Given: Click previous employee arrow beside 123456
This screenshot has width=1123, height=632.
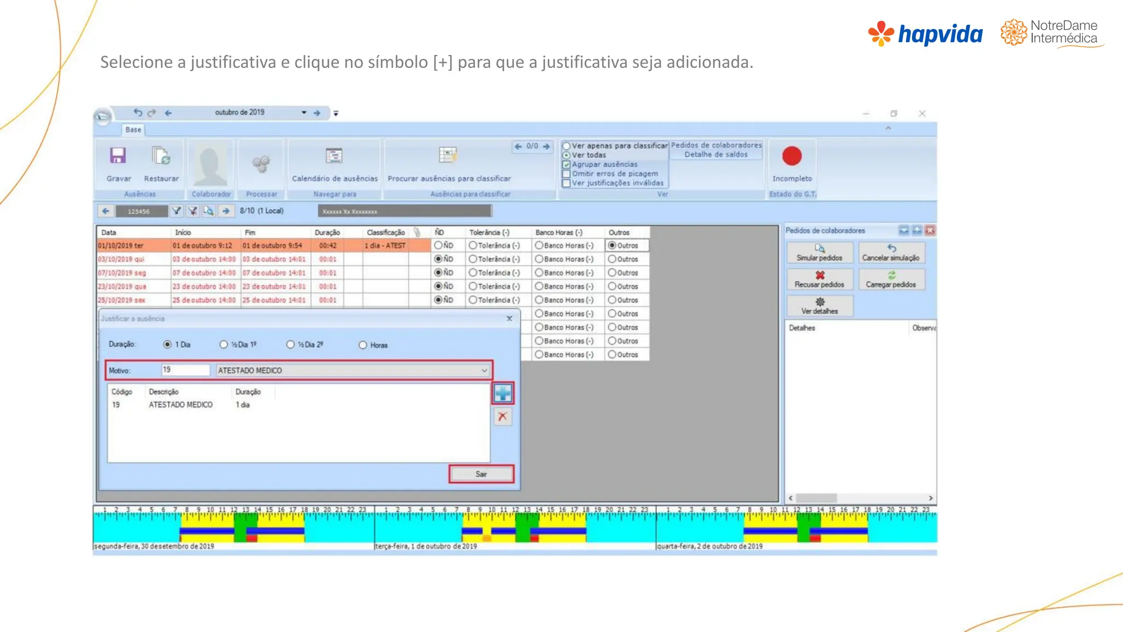Looking at the screenshot, I should click(106, 211).
